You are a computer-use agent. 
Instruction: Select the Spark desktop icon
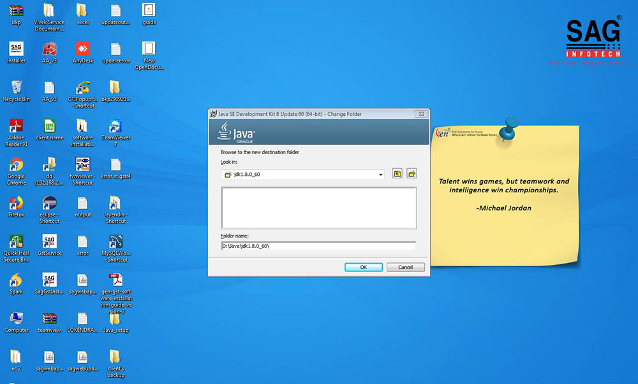tap(17, 281)
